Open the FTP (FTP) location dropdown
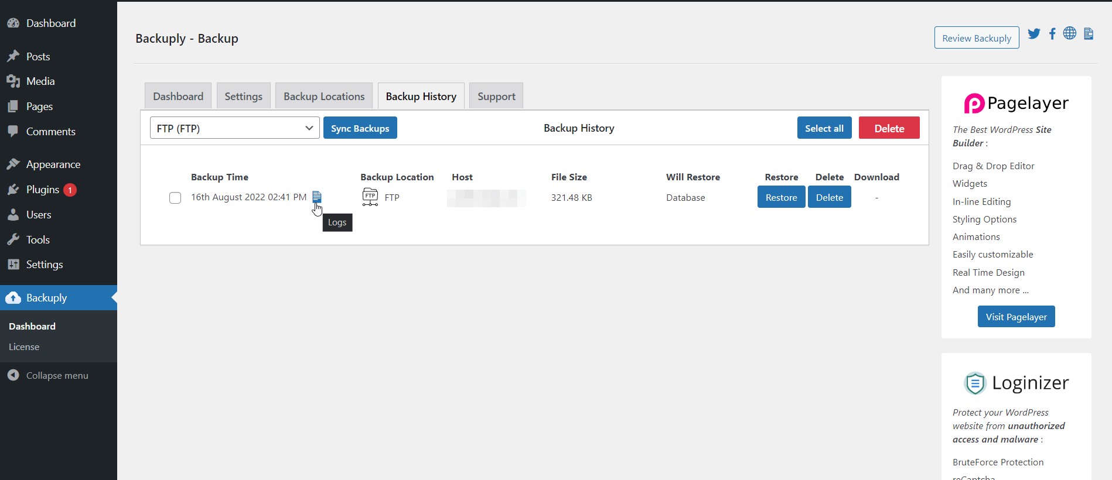This screenshot has width=1112, height=480. point(234,128)
